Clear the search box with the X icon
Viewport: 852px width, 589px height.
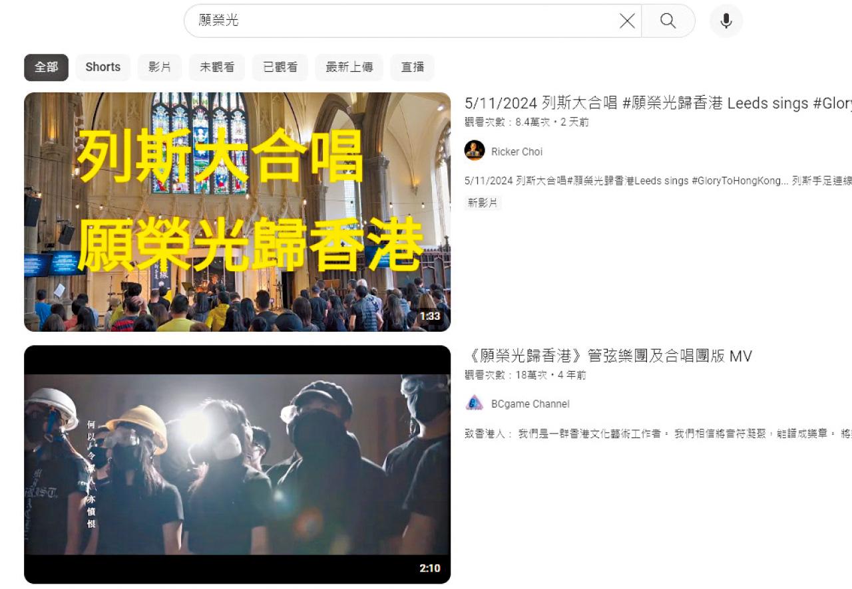(627, 21)
